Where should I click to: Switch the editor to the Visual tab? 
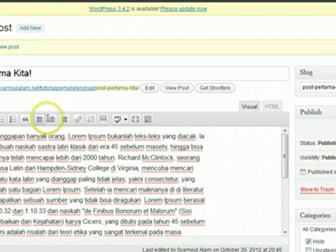point(250,106)
